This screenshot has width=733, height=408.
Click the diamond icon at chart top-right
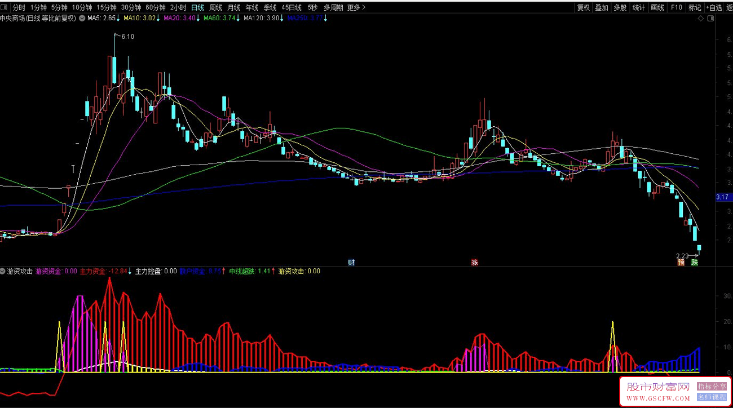tap(701, 18)
